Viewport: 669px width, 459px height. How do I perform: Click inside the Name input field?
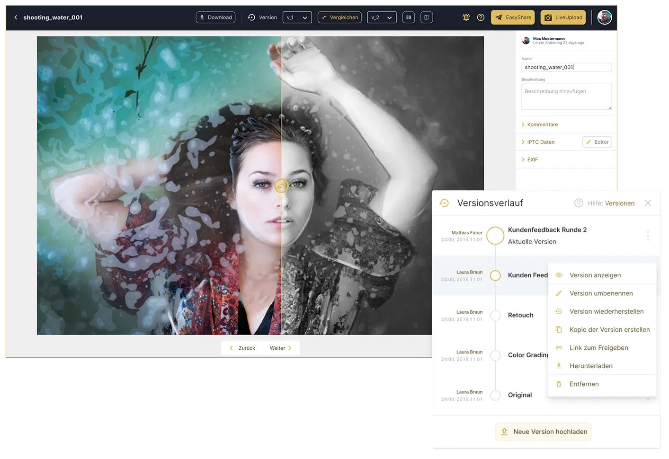[x=566, y=67]
